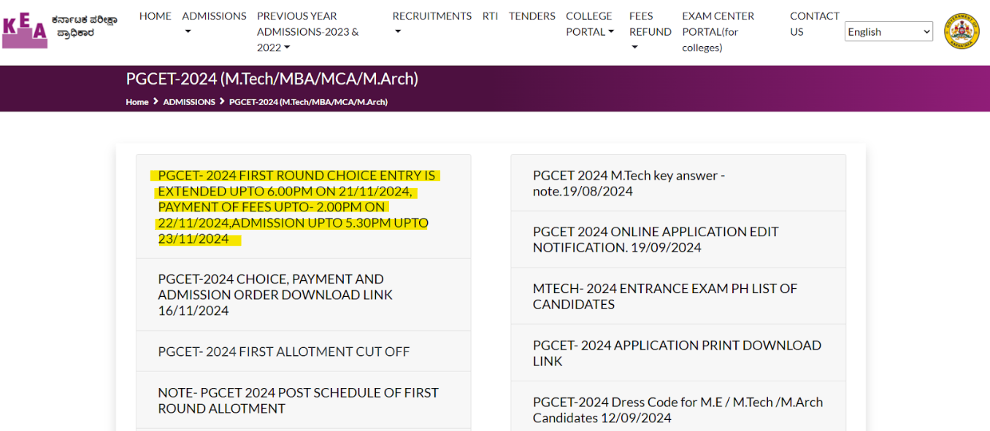Click the Home breadcrumb link
This screenshot has width=990, height=431.
click(x=137, y=102)
